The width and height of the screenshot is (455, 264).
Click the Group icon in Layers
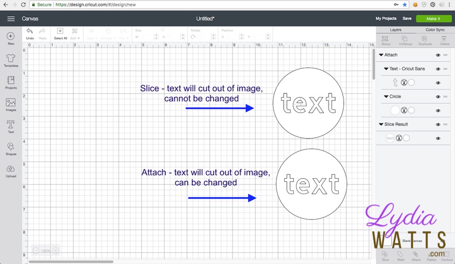point(385,39)
